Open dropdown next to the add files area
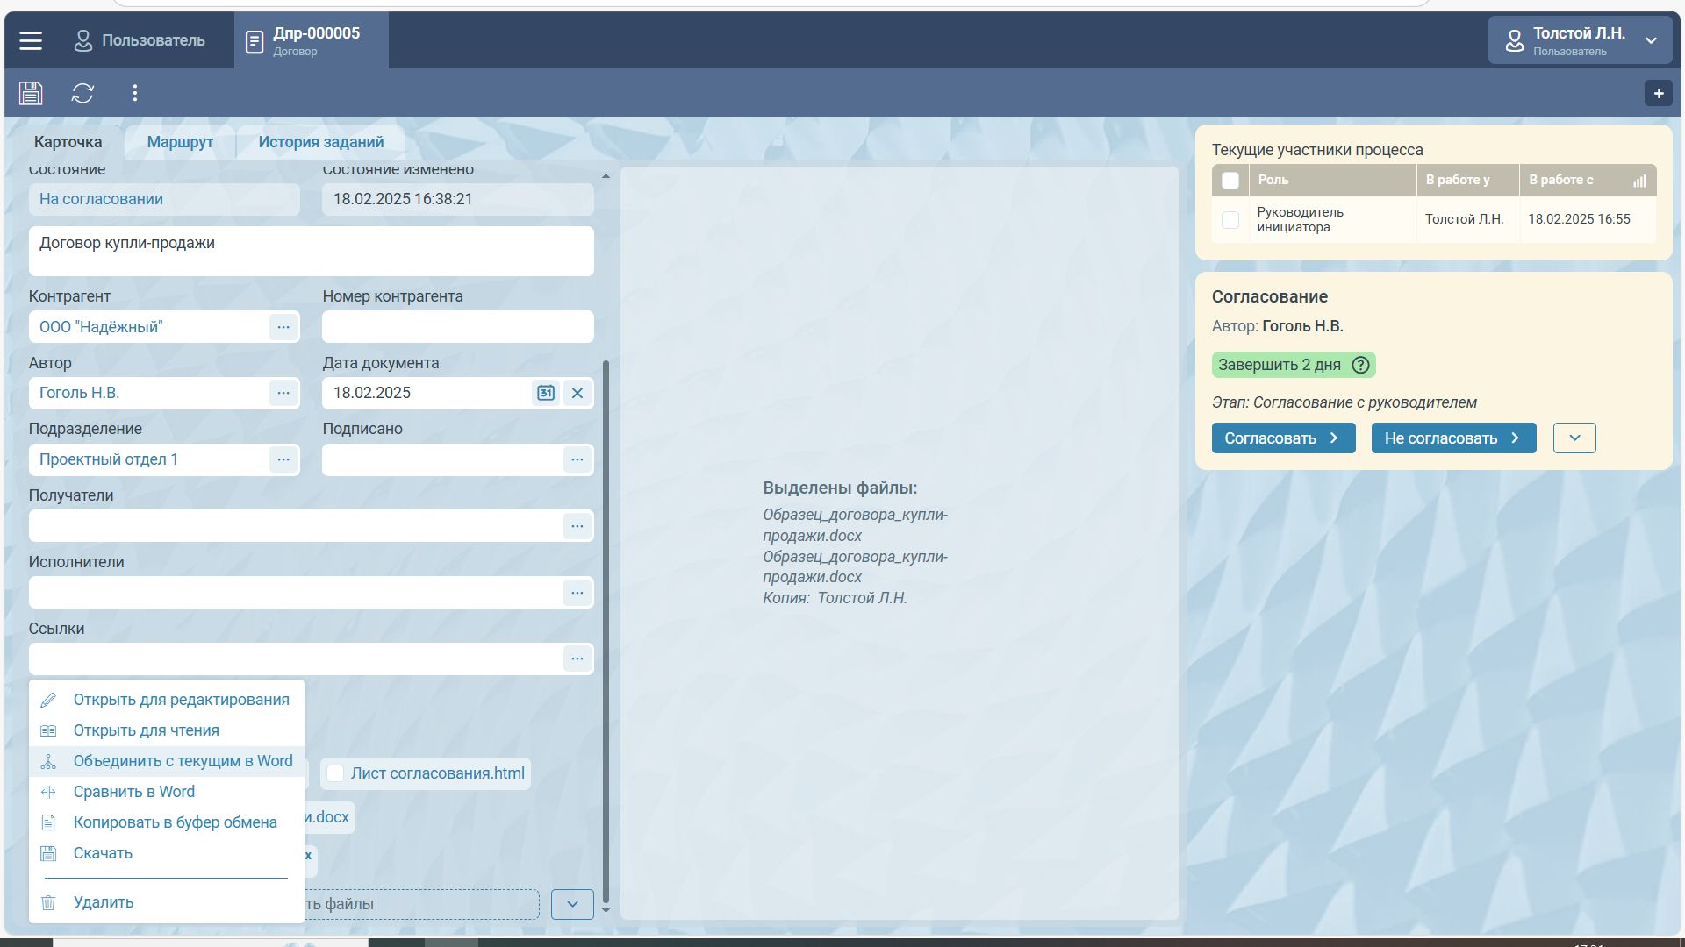 [x=572, y=904]
